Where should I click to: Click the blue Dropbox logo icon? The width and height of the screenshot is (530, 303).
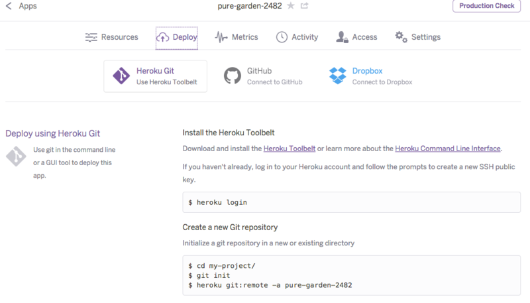[338, 76]
